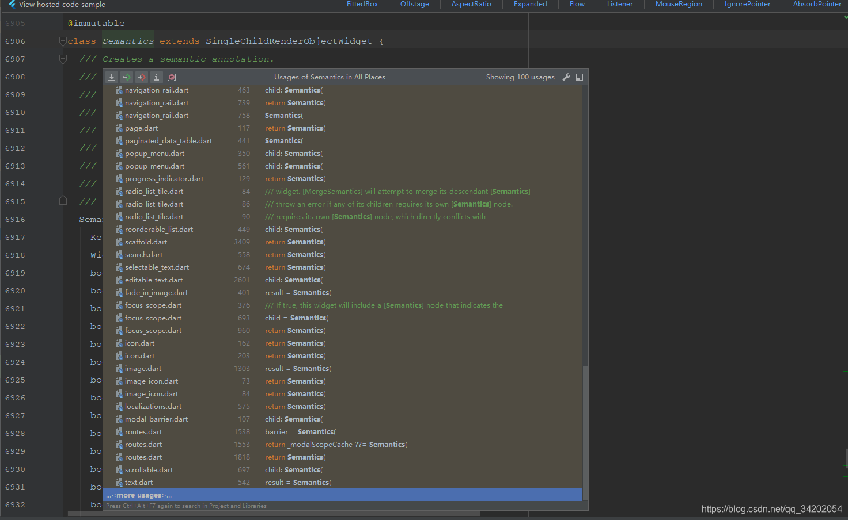Select icon.dart usage at line 203
The width and height of the screenshot is (848, 520).
(x=343, y=356)
